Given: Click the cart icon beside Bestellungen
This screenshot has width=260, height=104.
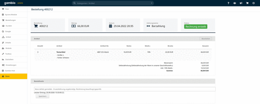Looking at the screenshot, I should 3,20.
